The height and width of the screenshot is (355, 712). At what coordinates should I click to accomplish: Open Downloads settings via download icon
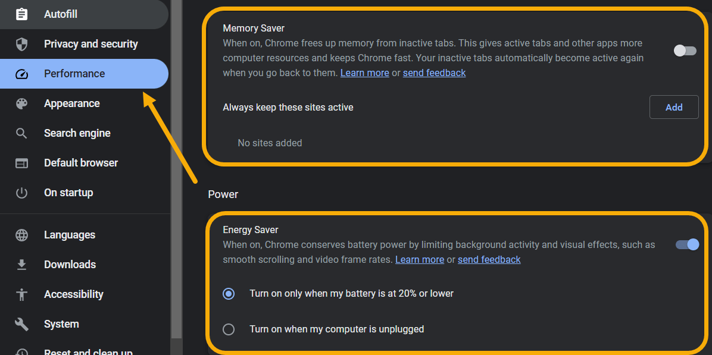(21, 265)
